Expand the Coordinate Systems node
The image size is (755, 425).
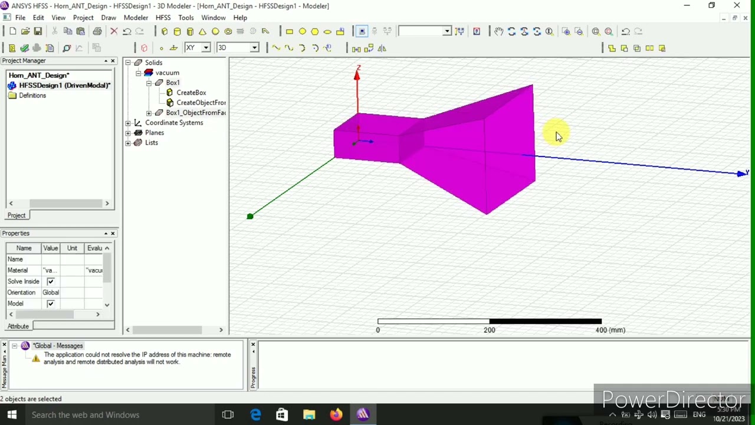(128, 123)
